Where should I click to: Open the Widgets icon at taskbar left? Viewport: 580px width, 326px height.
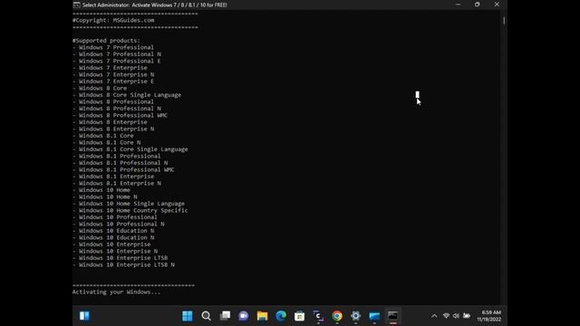(84, 316)
